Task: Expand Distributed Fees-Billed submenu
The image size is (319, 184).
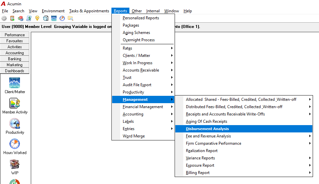Action: pos(244,107)
